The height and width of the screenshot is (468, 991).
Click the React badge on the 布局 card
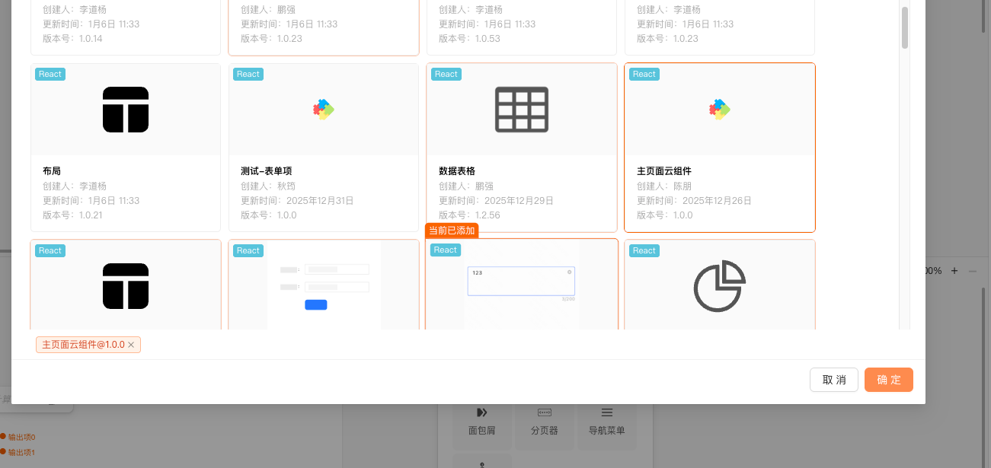[x=50, y=75]
